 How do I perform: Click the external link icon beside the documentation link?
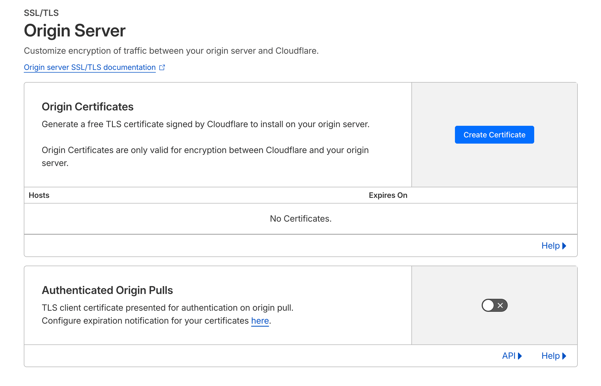pos(162,67)
